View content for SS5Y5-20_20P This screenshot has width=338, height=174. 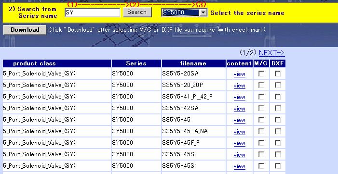pyautogui.click(x=239, y=86)
